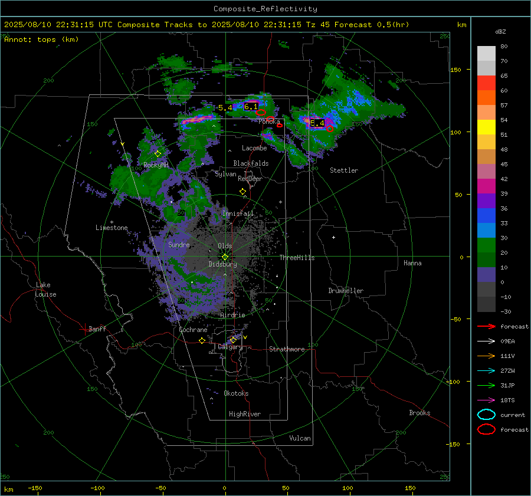Click the Hanna label
The image size is (531, 496).
[x=412, y=263]
